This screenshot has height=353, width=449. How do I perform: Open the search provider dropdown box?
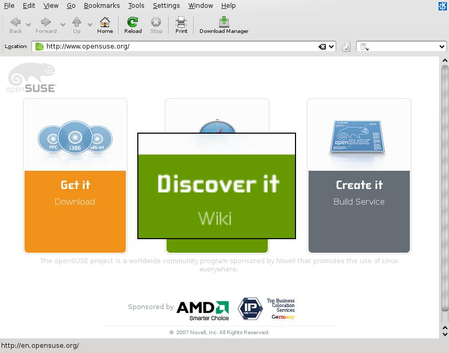401,46
